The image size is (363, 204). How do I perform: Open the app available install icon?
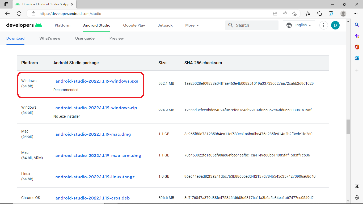(275, 14)
